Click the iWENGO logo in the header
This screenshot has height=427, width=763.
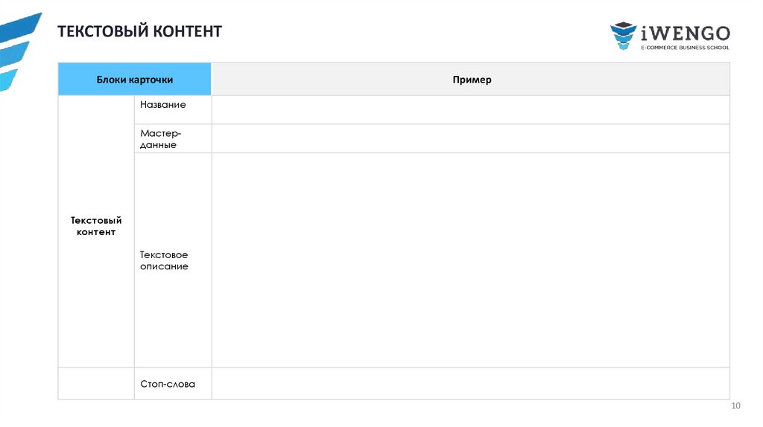click(670, 36)
